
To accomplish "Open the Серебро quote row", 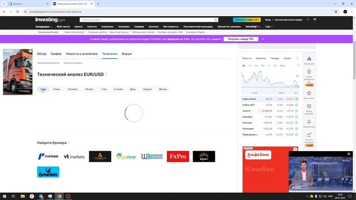I will click(x=270, y=117).
